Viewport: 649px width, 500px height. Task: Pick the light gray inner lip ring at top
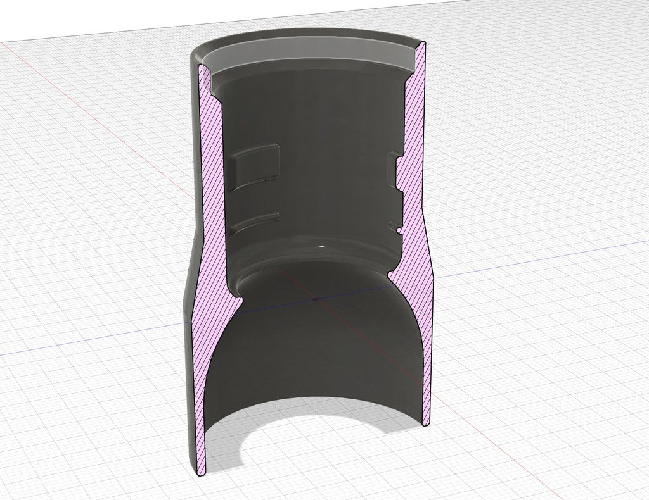click(x=311, y=54)
